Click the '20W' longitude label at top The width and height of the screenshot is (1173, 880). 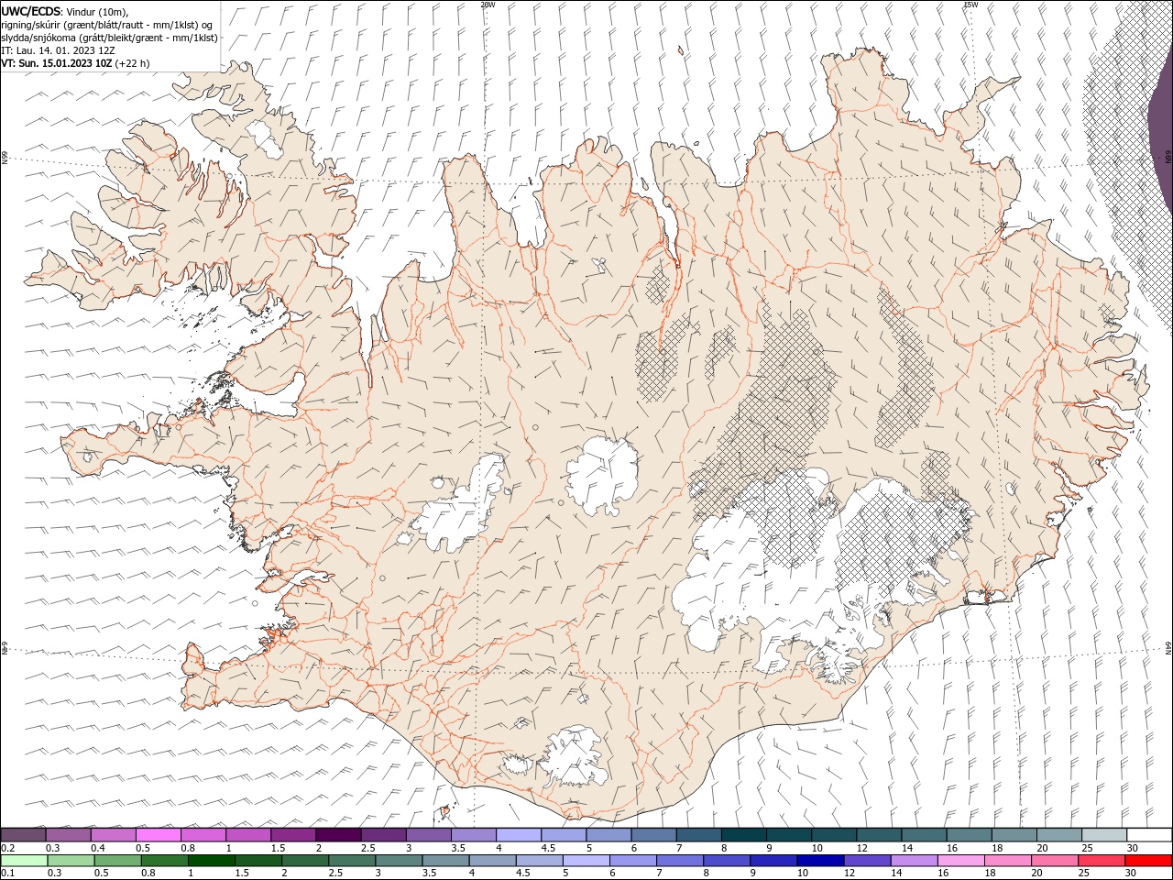coord(488,4)
